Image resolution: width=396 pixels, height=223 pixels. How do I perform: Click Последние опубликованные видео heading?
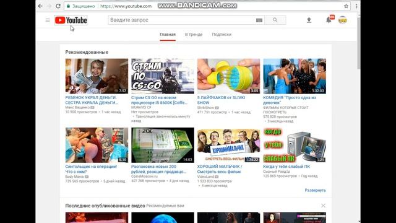(x=105, y=206)
